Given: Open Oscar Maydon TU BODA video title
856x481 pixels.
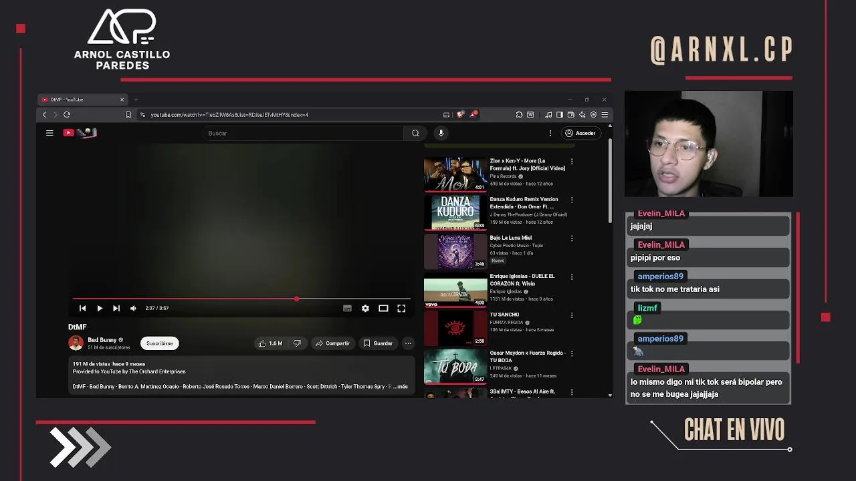Looking at the screenshot, I should [528, 357].
